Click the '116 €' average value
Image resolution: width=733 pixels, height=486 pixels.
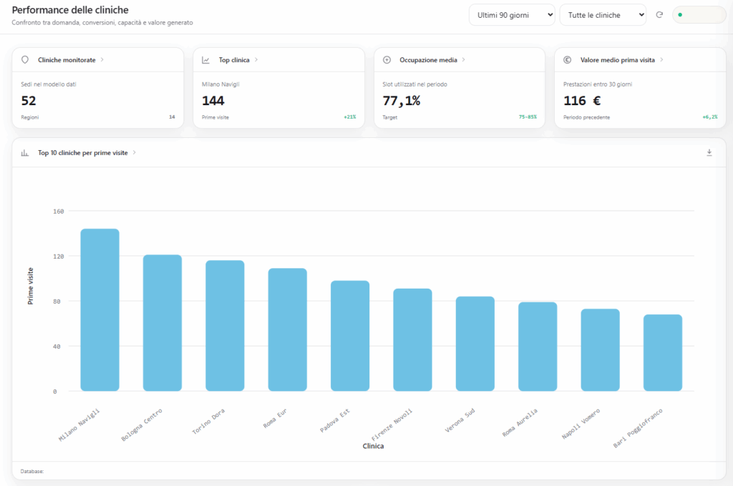[582, 100]
